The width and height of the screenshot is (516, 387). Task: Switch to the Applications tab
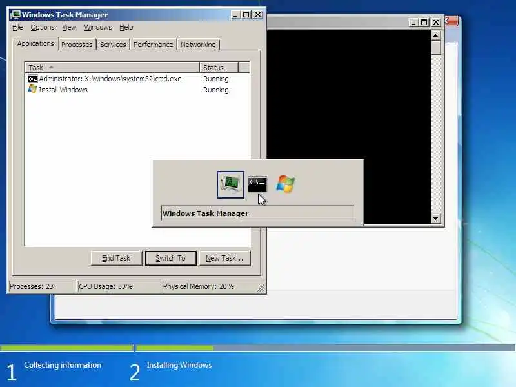(x=35, y=43)
